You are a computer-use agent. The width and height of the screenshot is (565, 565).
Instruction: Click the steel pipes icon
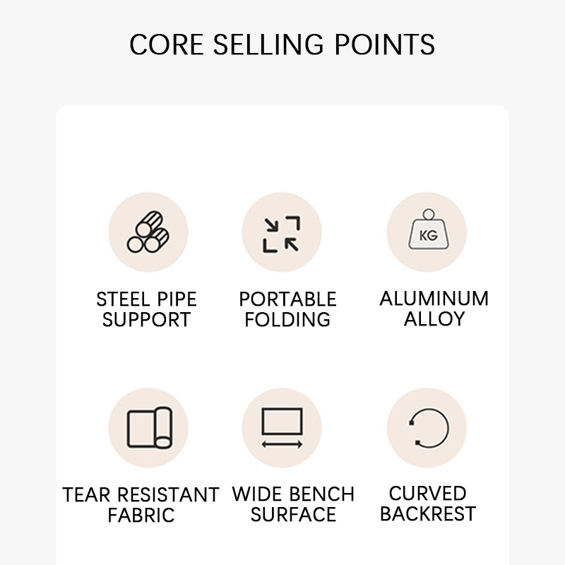pos(148,232)
